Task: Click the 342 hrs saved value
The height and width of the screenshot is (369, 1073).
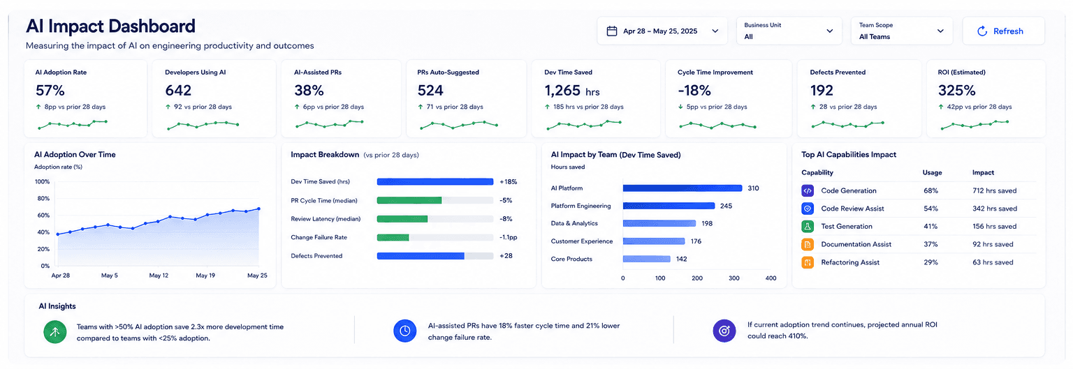Action: [x=995, y=209]
